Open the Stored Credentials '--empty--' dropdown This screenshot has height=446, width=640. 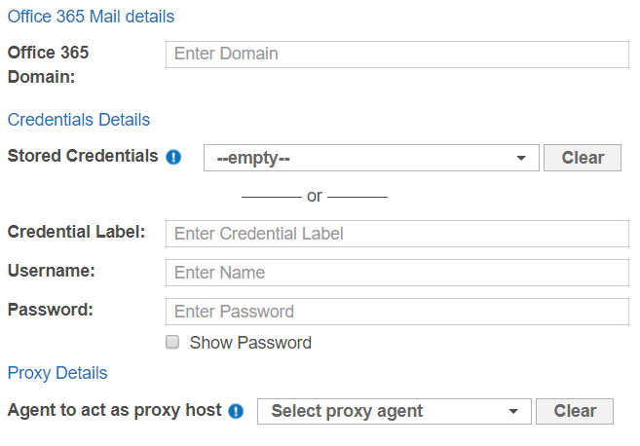(x=360, y=158)
